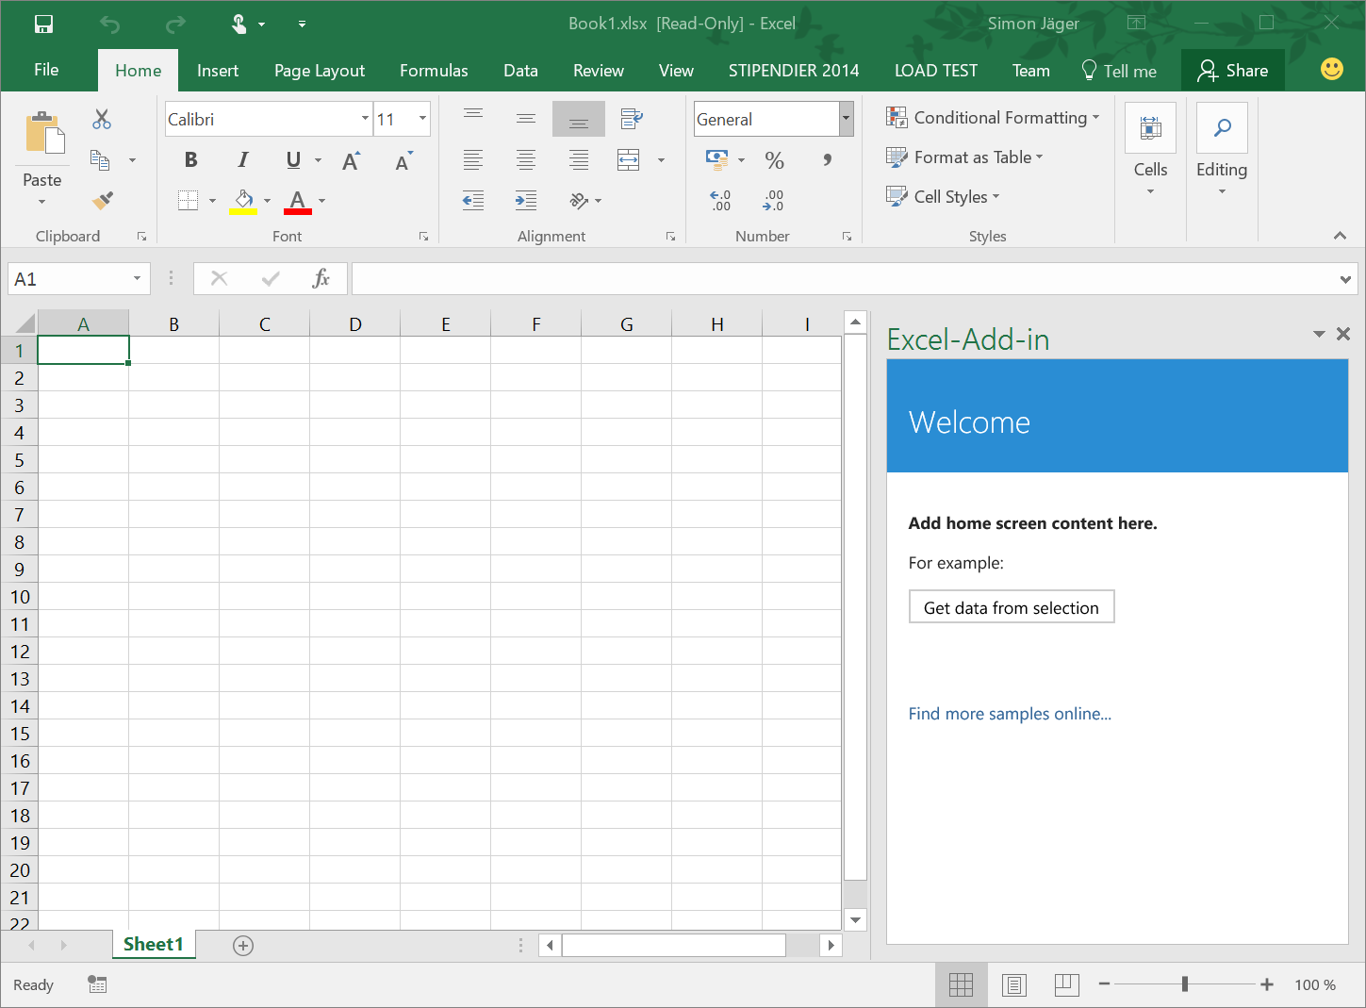The height and width of the screenshot is (1008, 1366).
Task: Open the font name Calibri dropdown
Action: coord(365,119)
